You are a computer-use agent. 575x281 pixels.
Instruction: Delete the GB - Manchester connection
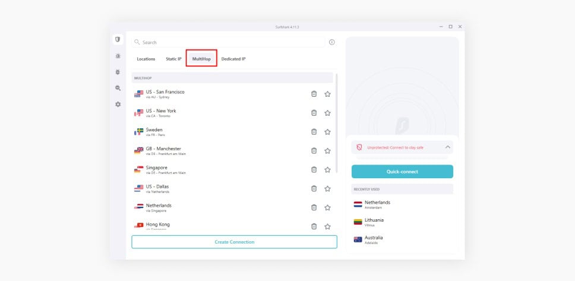pyautogui.click(x=314, y=151)
